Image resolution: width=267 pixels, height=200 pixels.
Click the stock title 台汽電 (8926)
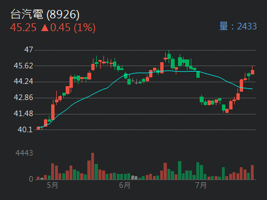[x=45, y=14]
